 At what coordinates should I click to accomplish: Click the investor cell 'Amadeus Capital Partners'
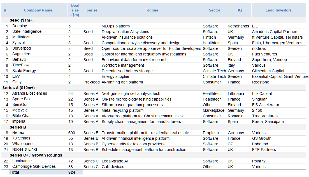tap(275, 32)
